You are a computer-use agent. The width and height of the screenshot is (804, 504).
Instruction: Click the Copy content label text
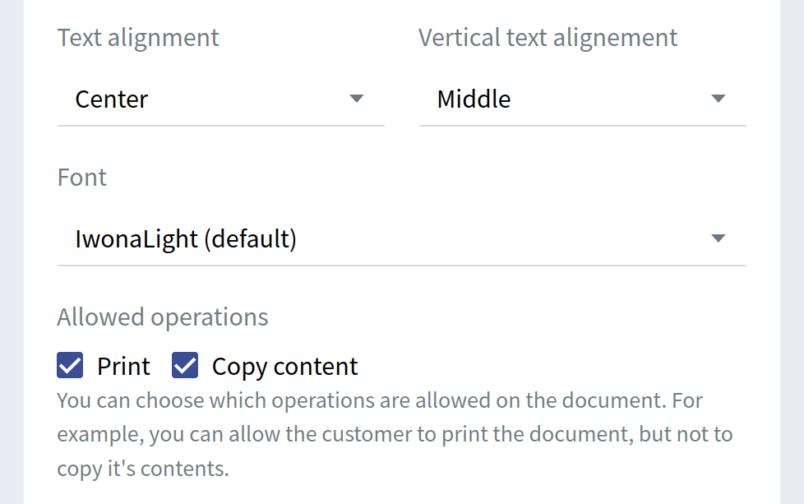(284, 365)
